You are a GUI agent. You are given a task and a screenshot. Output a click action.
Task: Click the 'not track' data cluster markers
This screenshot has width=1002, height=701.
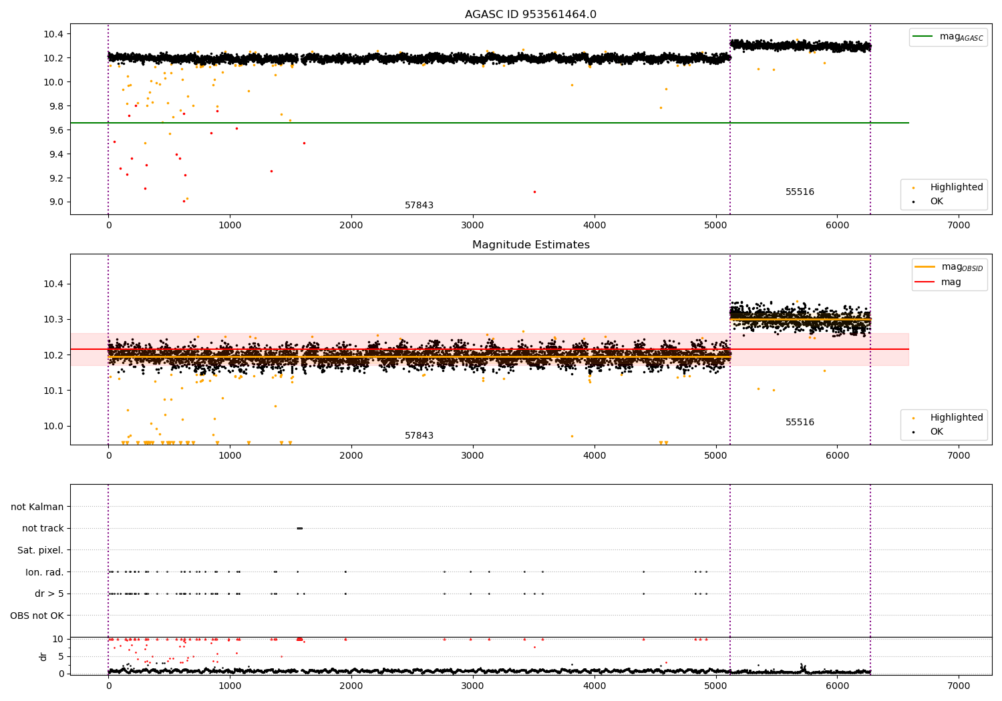[299, 528]
